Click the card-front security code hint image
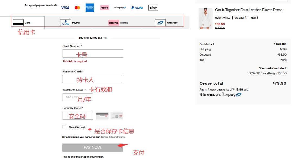 tap(117, 116)
